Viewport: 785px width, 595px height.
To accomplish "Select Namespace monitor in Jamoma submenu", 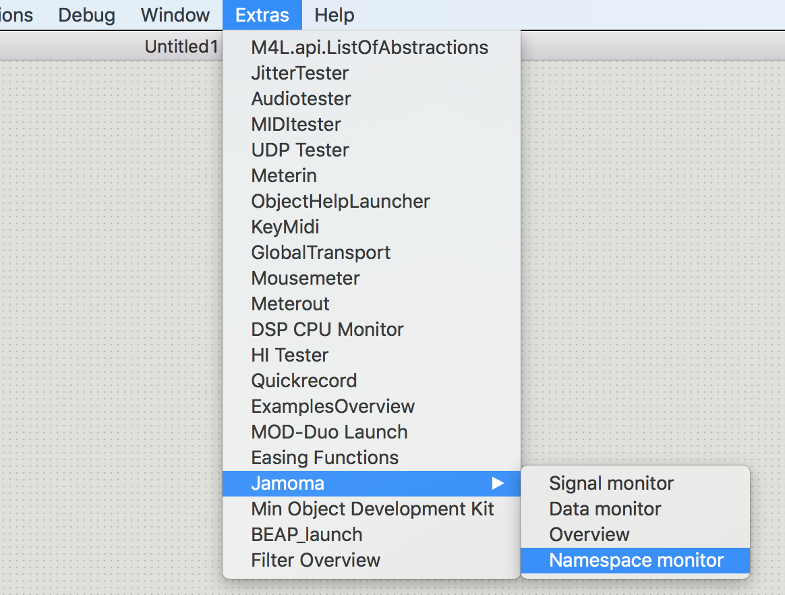I will click(635, 561).
